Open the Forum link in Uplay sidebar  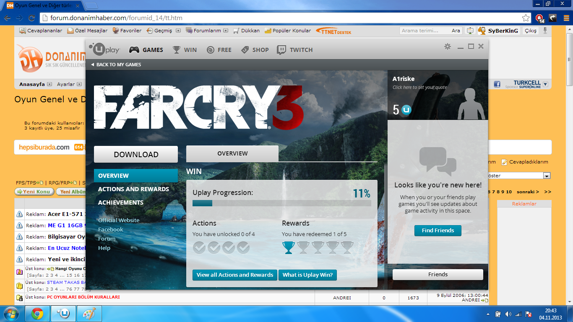[x=107, y=239]
